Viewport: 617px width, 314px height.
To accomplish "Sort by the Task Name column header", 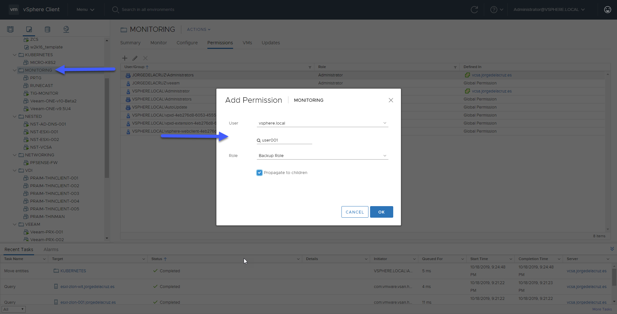I will (x=14, y=259).
